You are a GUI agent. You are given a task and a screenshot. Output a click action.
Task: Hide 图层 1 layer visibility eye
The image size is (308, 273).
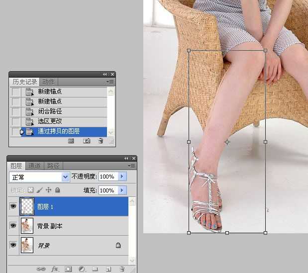click(13, 206)
